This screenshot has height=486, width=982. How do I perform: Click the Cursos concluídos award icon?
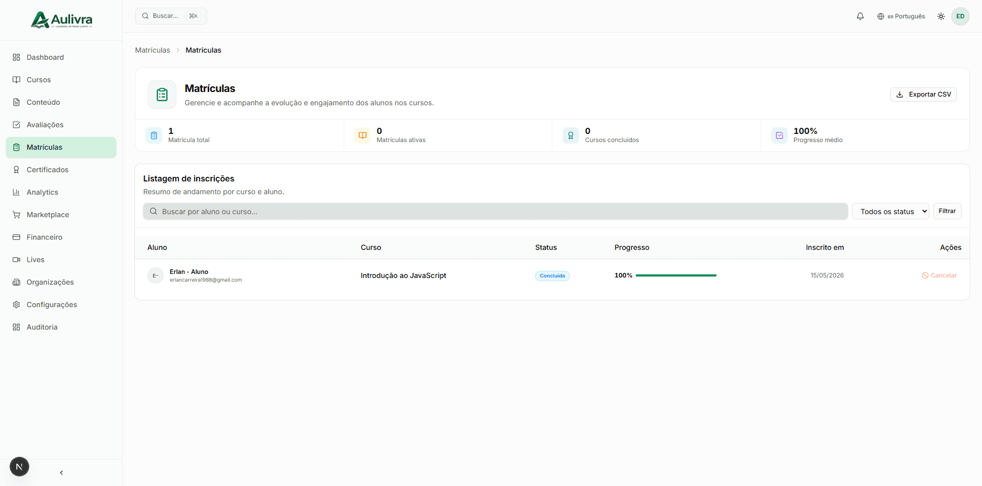pos(571,135)
